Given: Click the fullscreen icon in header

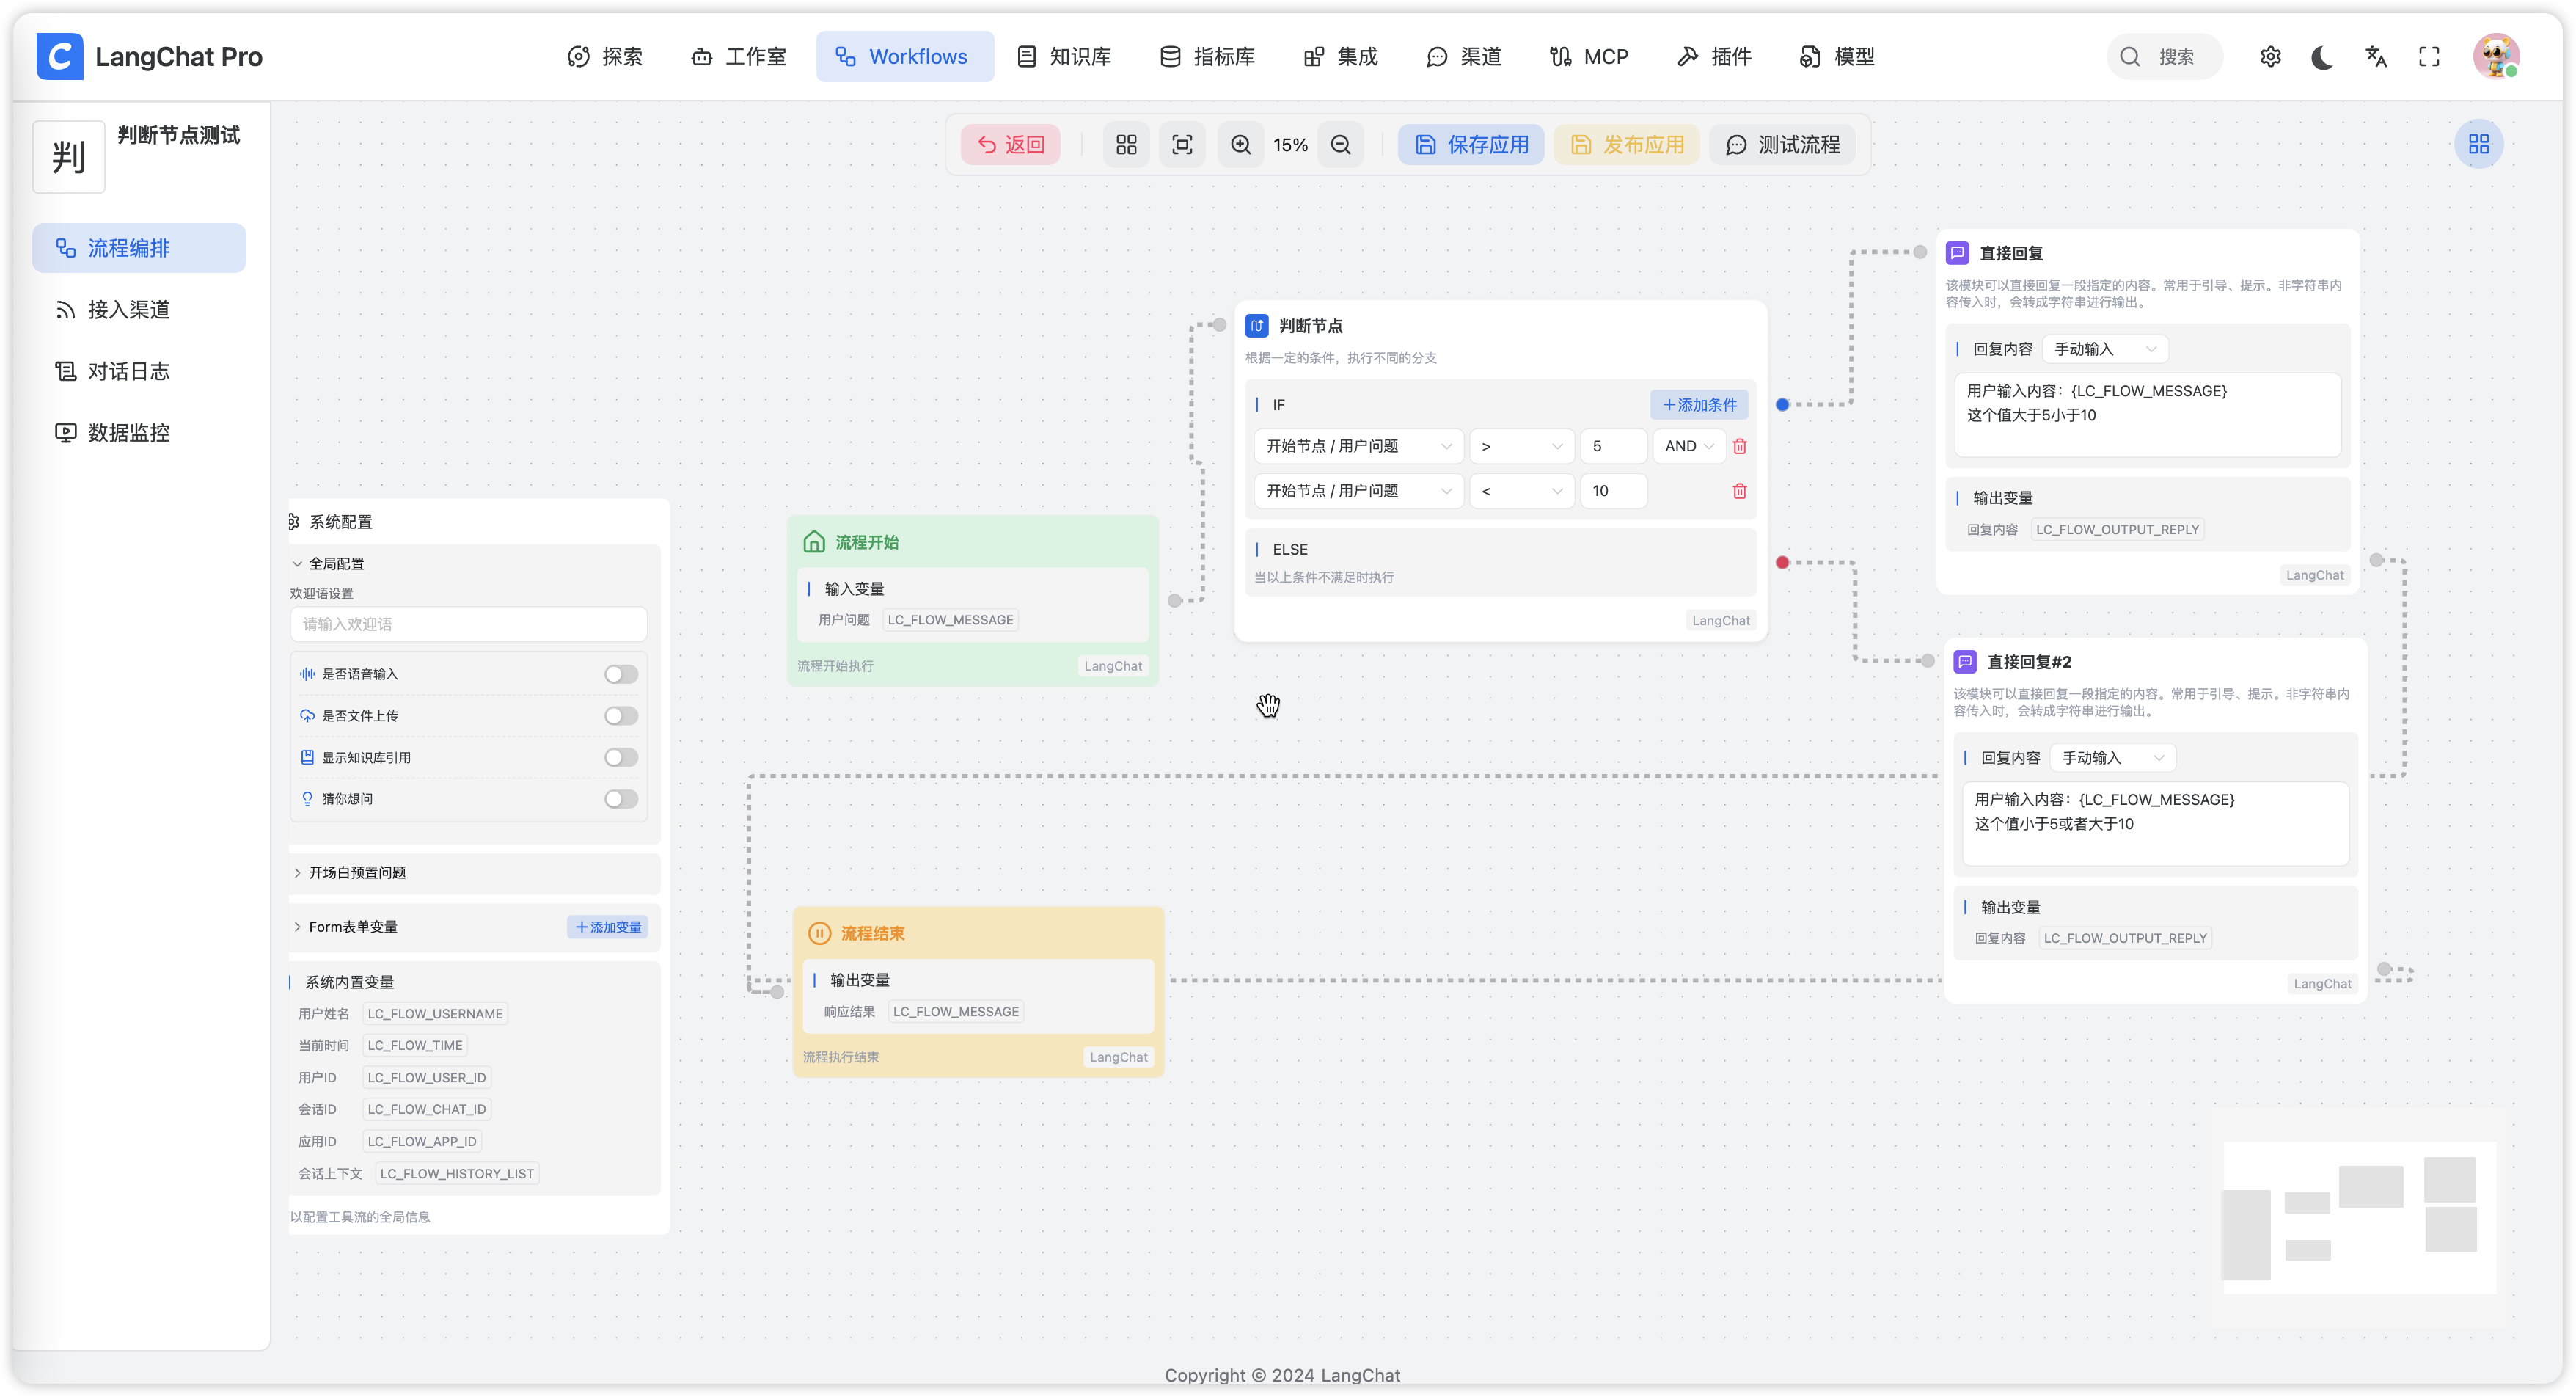Looking at the screenshot, I should click(x=2429, y=57).
